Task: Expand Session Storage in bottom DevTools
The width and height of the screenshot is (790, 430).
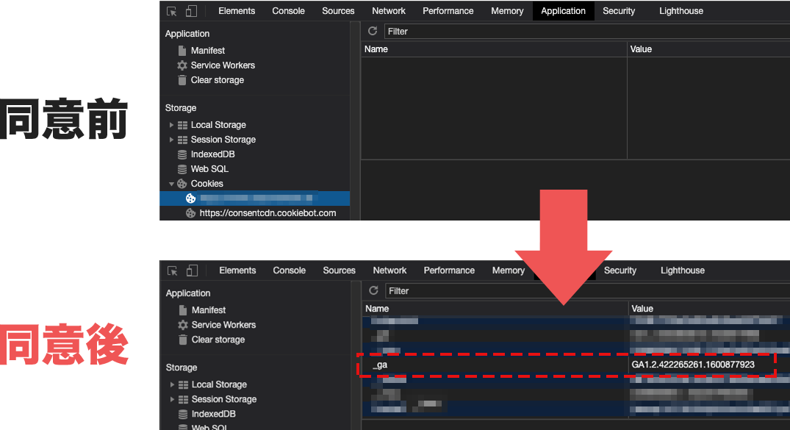Action: (172, 399)
